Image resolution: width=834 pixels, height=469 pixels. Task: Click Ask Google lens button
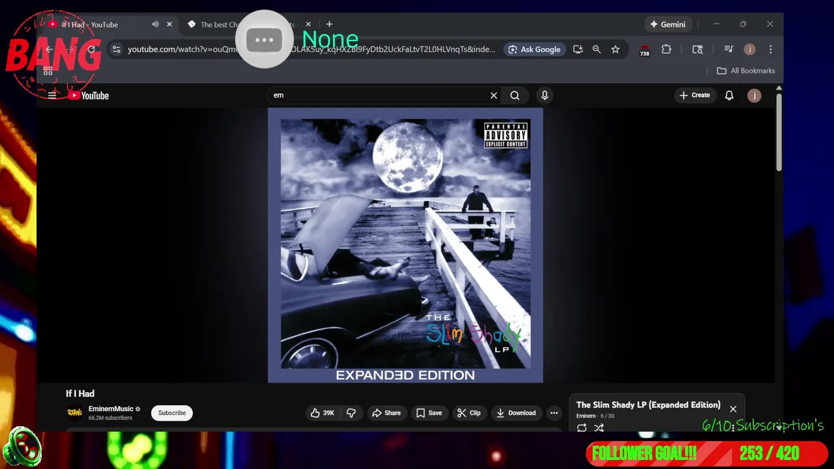(x=534, y=50)
